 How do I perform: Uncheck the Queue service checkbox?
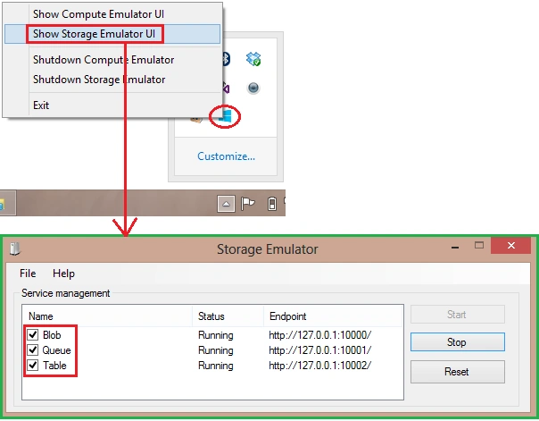[33, 349]
